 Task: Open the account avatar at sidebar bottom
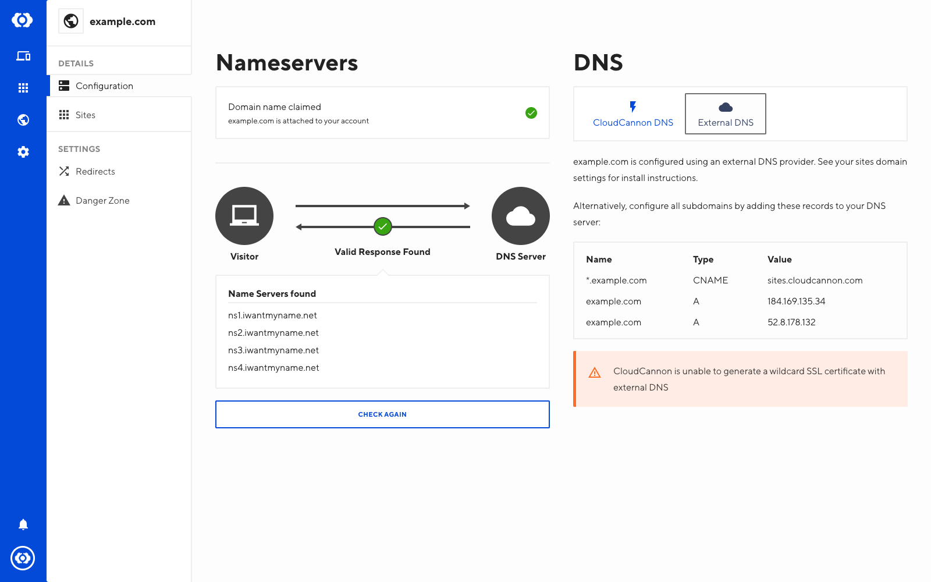(x=23, y=558)
